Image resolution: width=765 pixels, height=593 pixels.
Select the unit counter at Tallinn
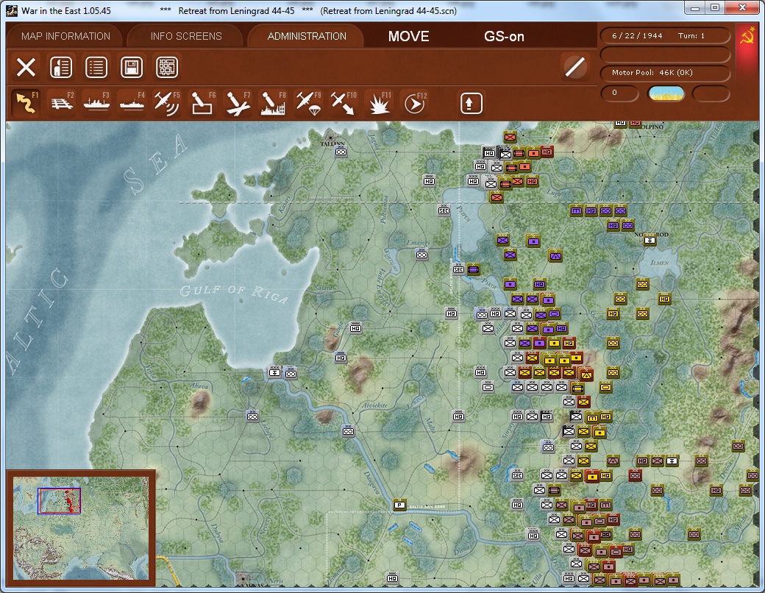(x=341, y=152)
